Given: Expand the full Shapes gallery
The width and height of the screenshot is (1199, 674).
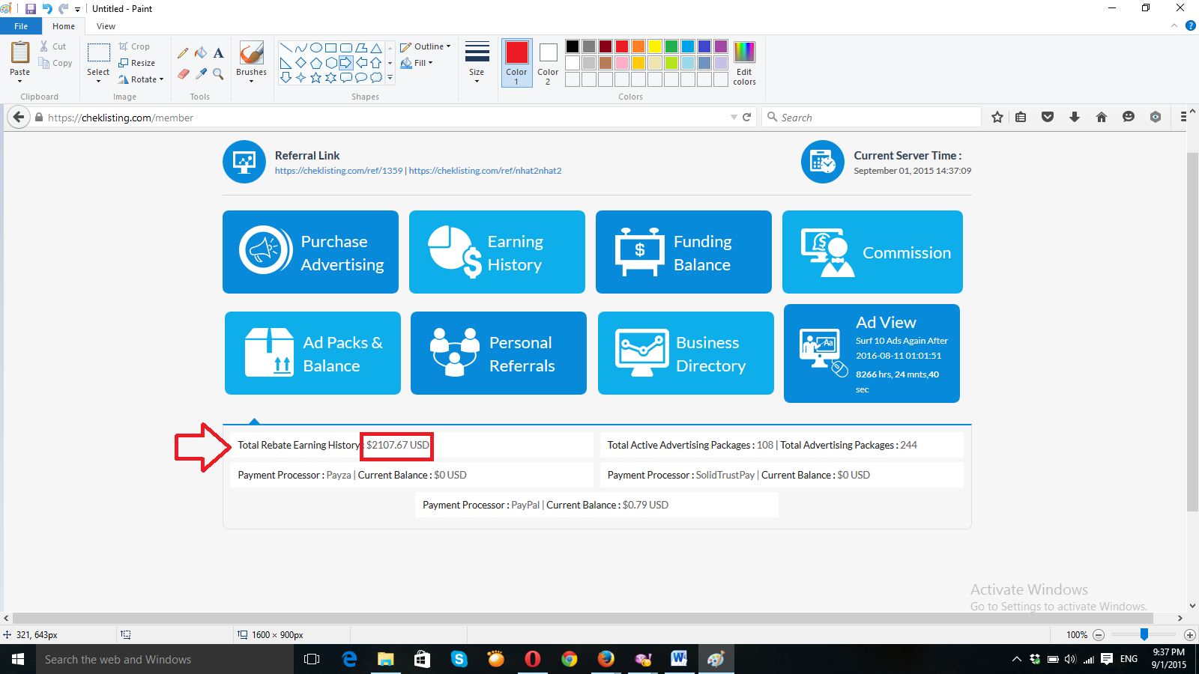Looking at the screenshot, I should click(x=390, y=77).
